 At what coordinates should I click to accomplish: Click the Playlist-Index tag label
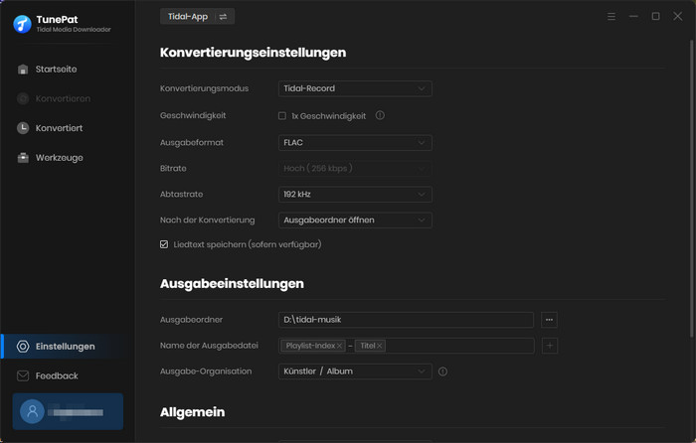click(310, 346)
